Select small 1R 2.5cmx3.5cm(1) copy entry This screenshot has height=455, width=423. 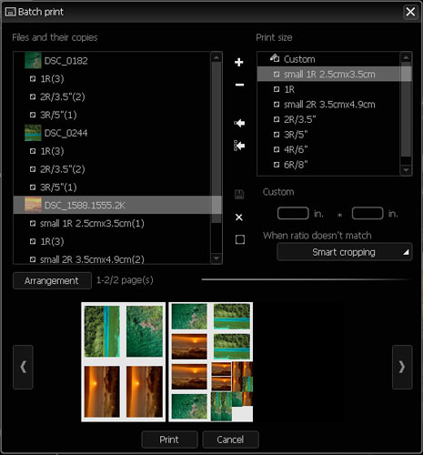pyautogui.click(x=112, y=224)
